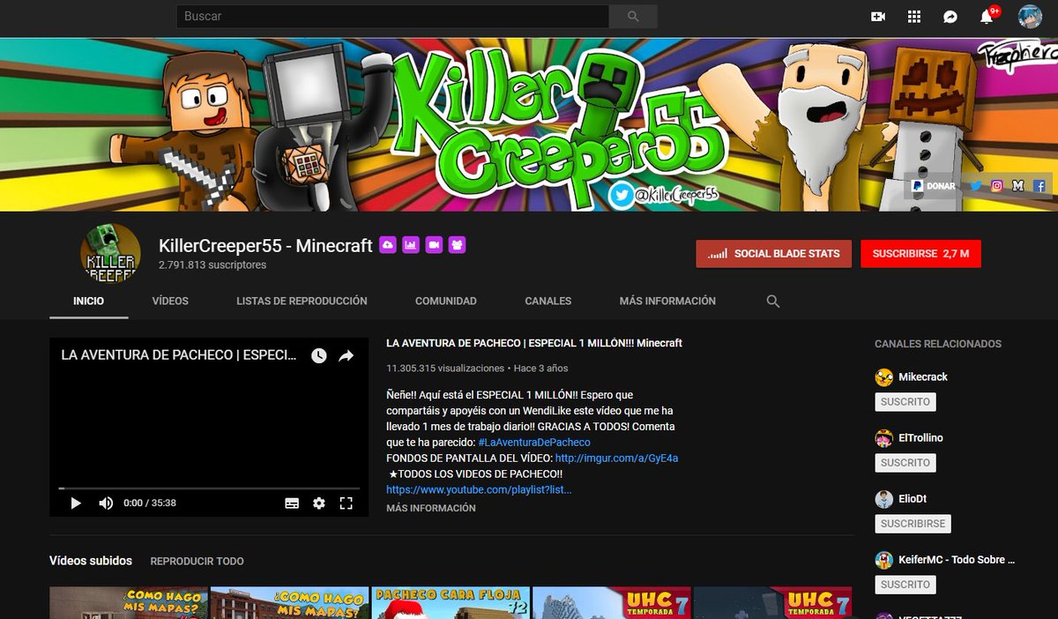Click the Vídeos subidos section heading
1058x619 pixels.
tap(91, 561)
